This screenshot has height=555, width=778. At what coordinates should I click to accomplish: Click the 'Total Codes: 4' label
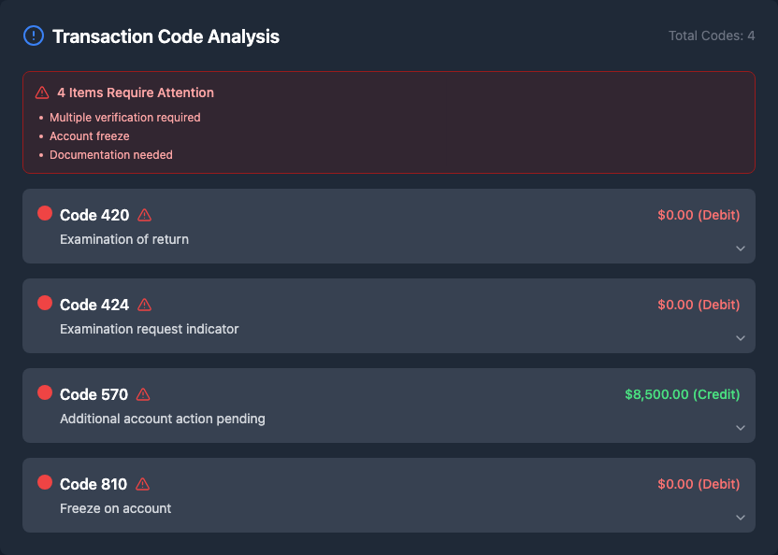pyautogui.click(x=711, y=36)
